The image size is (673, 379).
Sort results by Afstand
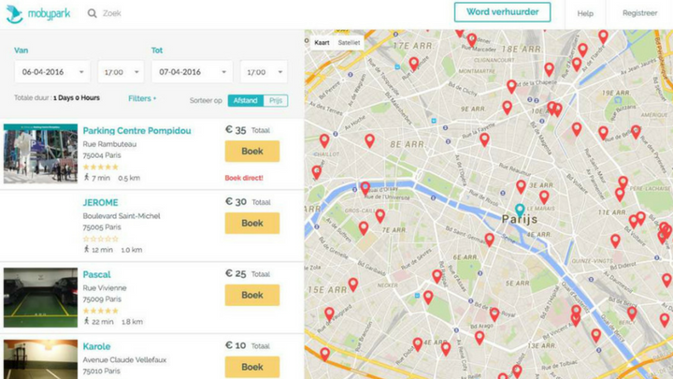pos(245,100)
